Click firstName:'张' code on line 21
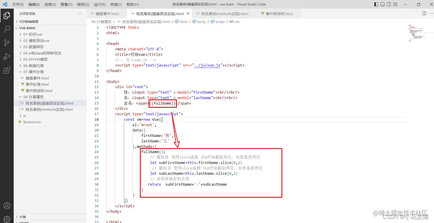 click(157, 136)
